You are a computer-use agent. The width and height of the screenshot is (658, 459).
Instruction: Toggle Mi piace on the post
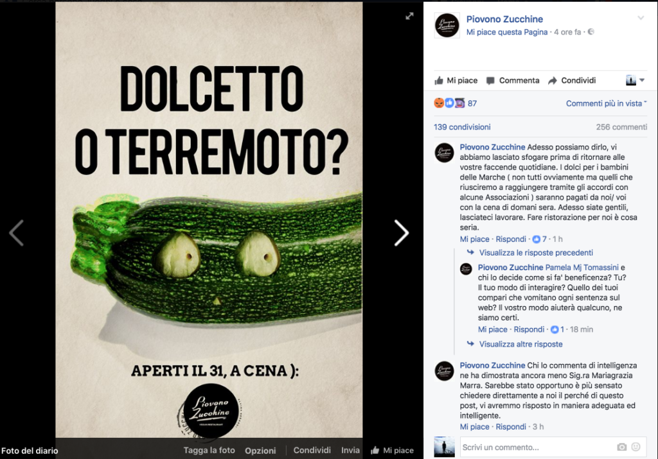coord(456,80)
